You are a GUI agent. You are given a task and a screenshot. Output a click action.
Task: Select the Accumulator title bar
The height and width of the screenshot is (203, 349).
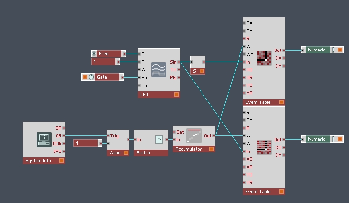[194, 149]
